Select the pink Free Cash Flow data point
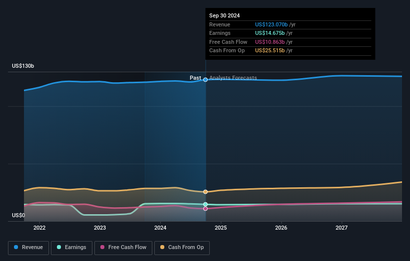 pos(206,209)
